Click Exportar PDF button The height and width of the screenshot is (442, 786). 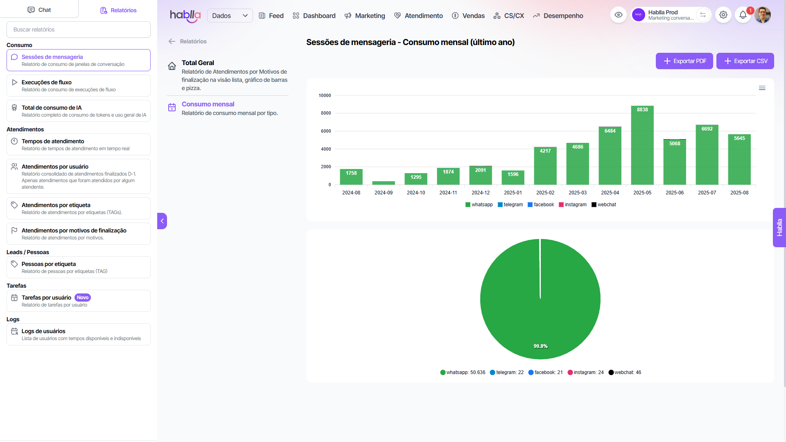click(x=684, y=61)
